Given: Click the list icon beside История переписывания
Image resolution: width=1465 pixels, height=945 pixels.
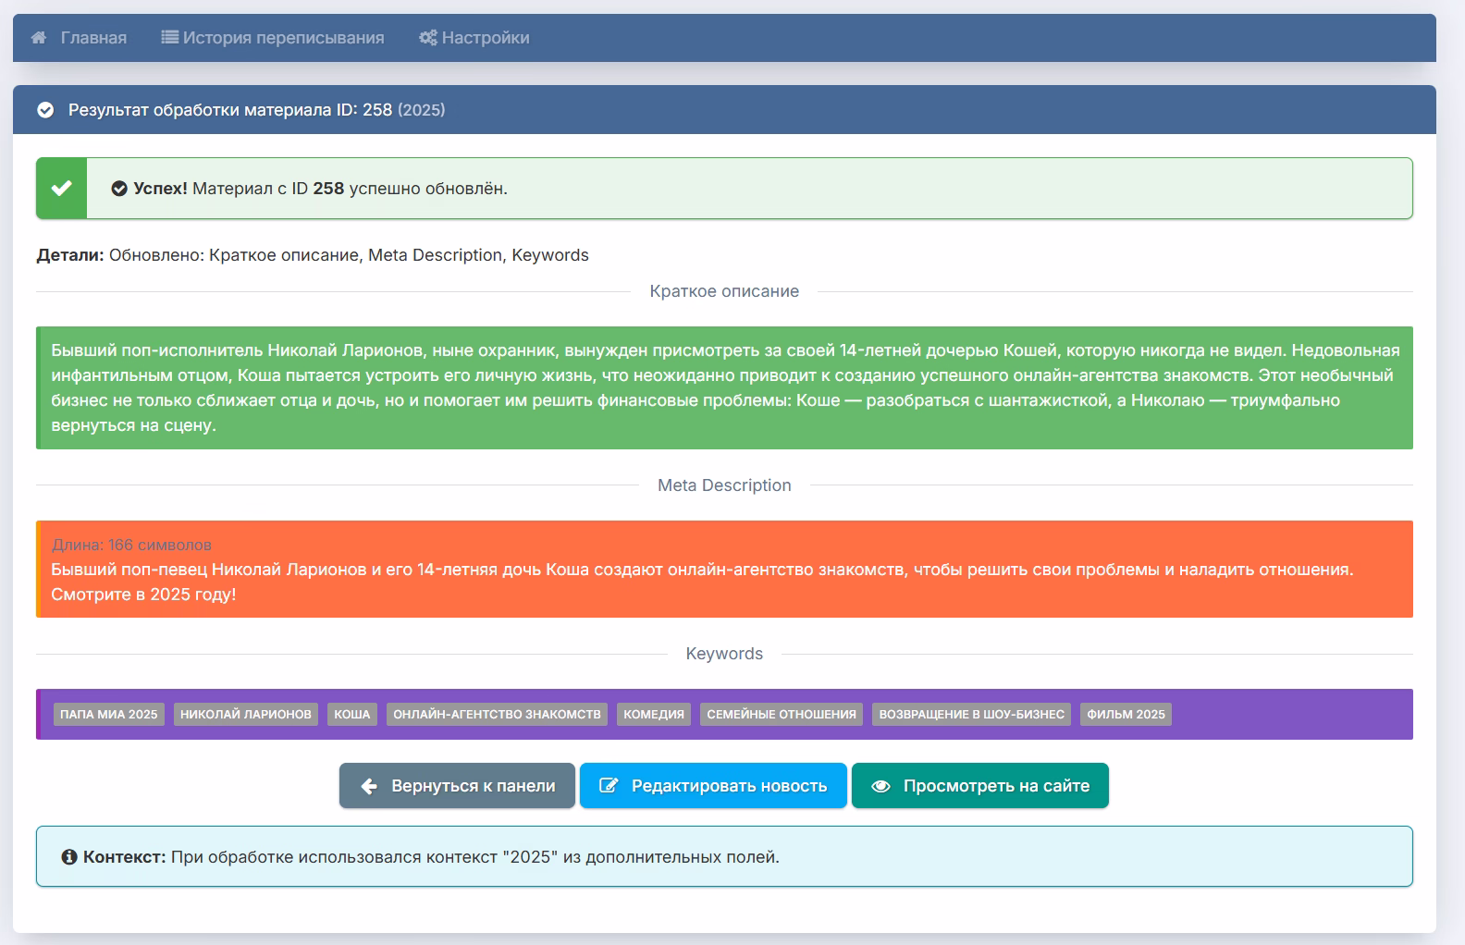Looking at the screenshot, I should [169, 38].
